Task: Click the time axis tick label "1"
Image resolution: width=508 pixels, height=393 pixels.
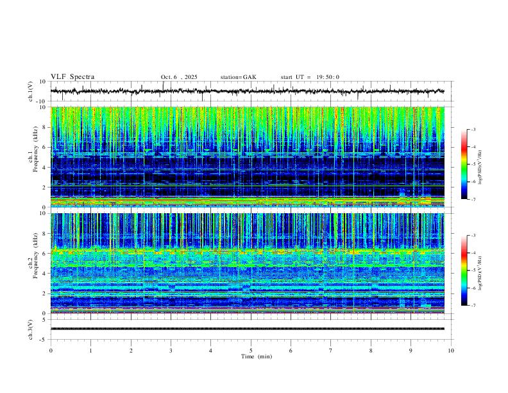Action: [x=90, y=351]
